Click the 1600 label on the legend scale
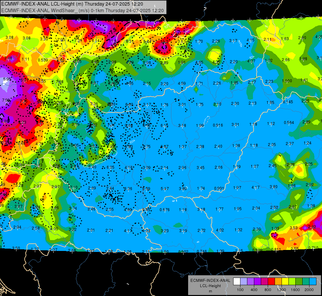 point(295,290)
